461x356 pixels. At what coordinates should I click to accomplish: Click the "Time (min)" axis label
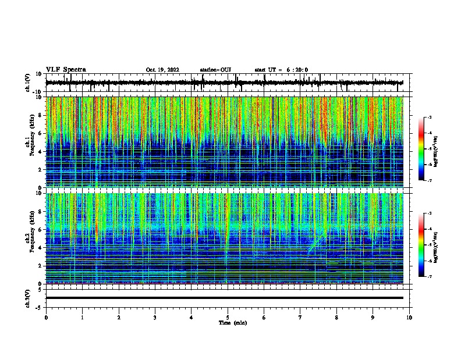point(233,323)
